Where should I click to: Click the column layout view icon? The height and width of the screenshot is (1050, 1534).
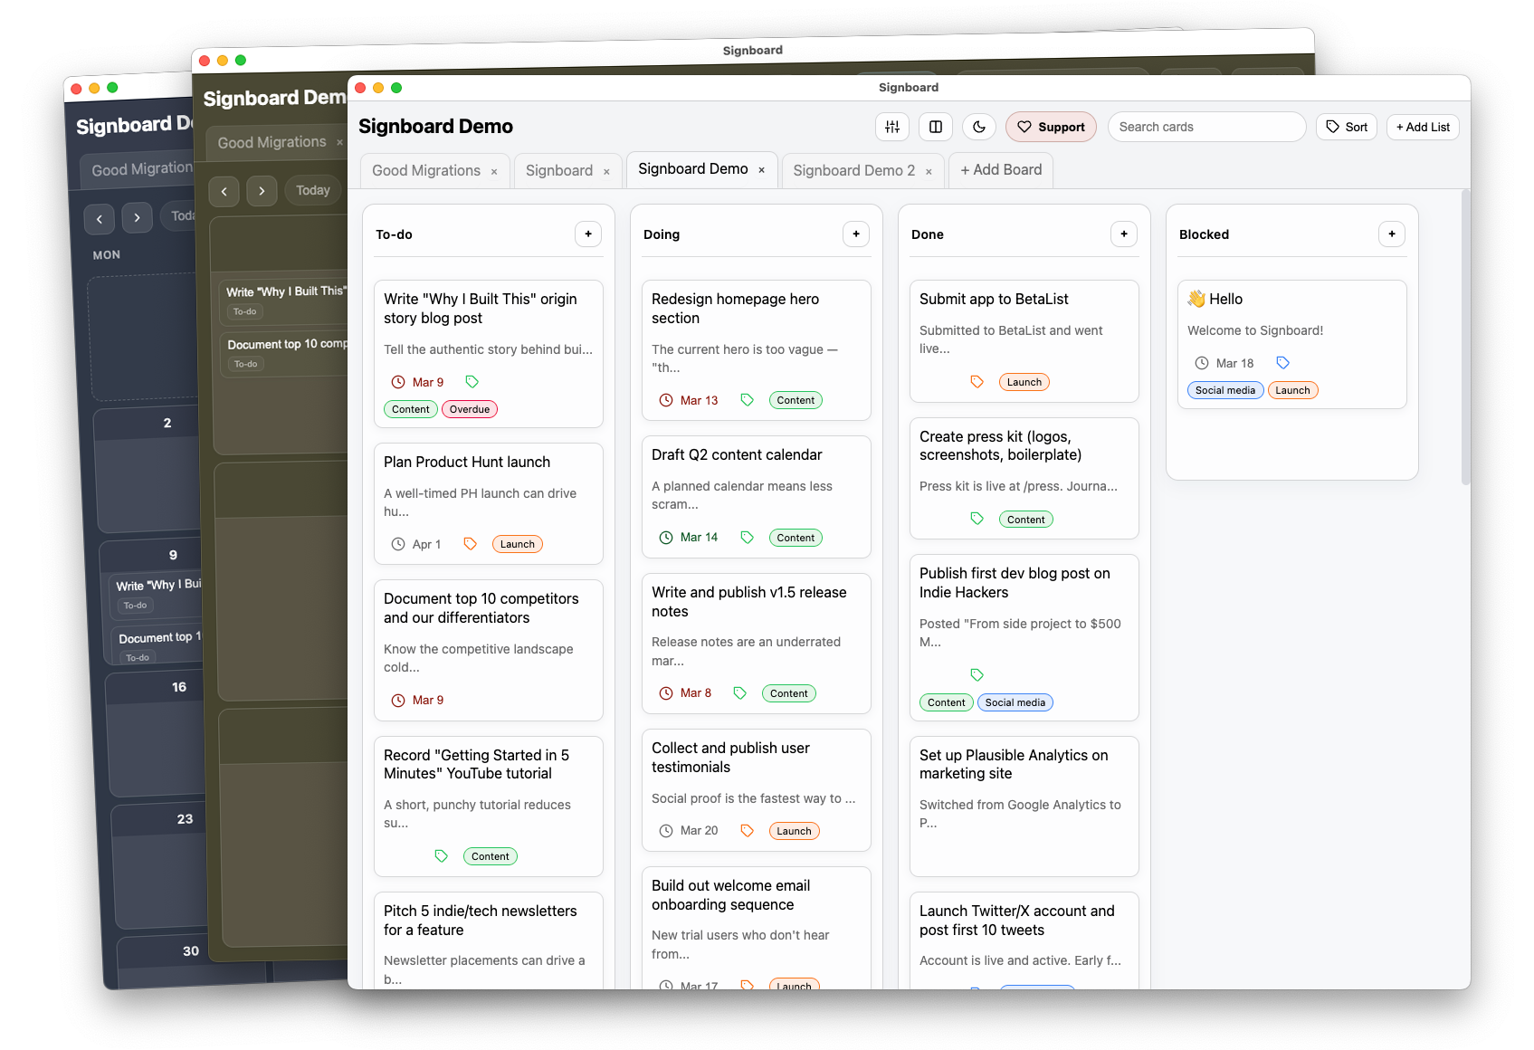point(935,127)
